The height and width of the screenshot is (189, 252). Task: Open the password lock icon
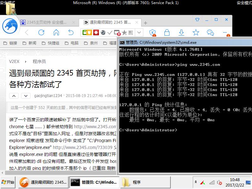(167, 32)
